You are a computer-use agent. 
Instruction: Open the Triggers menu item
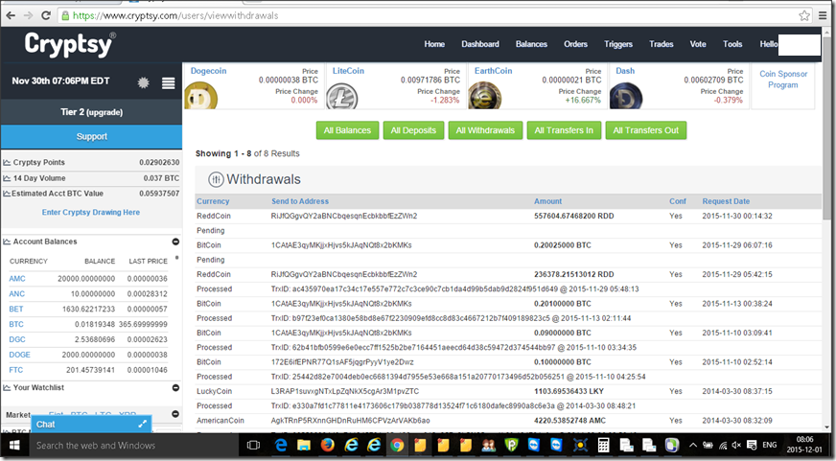pyautogui.click(x=618, y=44)
